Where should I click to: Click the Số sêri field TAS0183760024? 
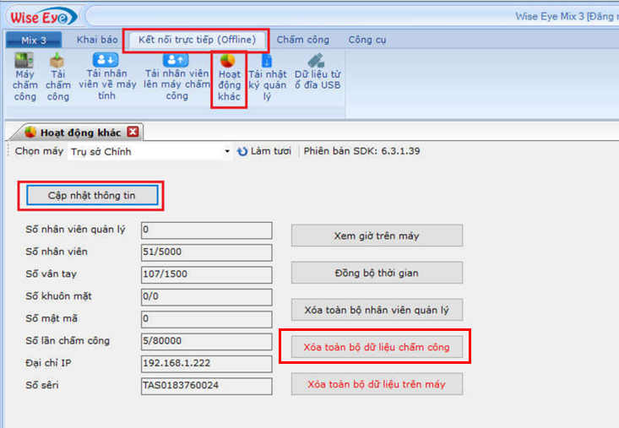pos(206,386)
